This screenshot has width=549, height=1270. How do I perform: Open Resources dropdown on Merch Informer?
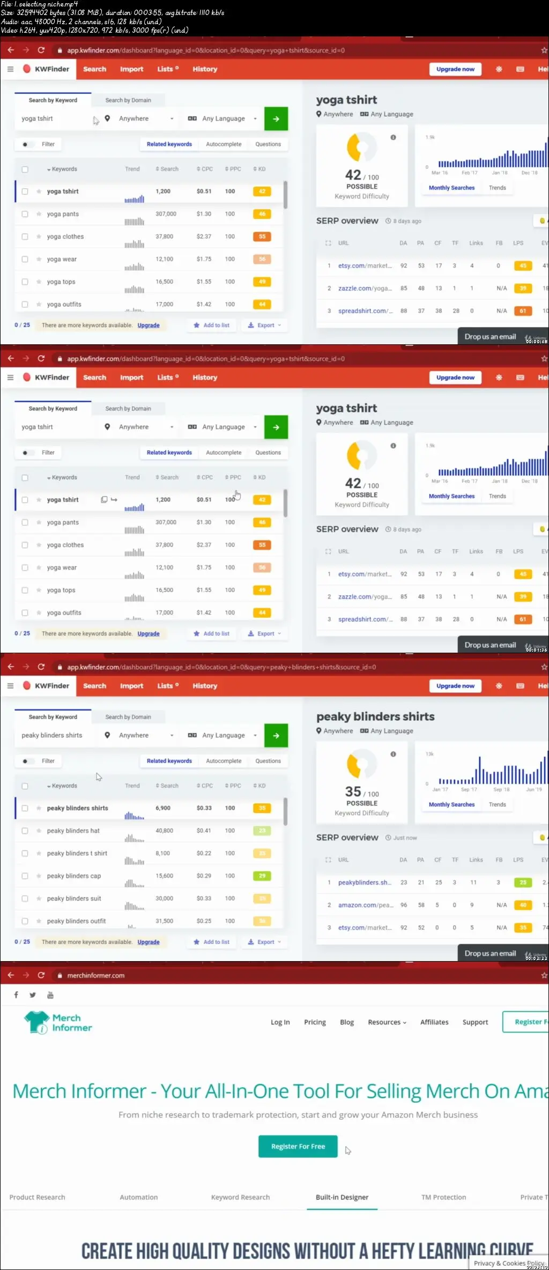387,1022
